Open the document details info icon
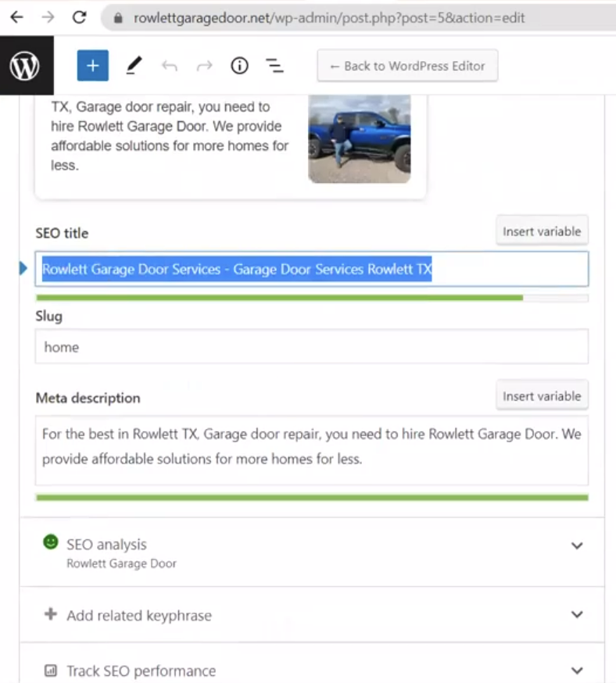This screenshot has width=616, height=683. click(239, 66)
